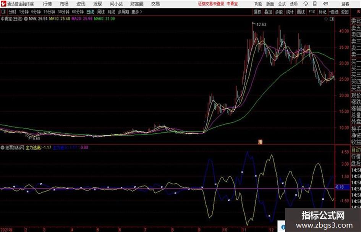The height and width of the screenshot is (232, 361).
Task: Switch to 周线 weekly tab
Action: (101, 12)
